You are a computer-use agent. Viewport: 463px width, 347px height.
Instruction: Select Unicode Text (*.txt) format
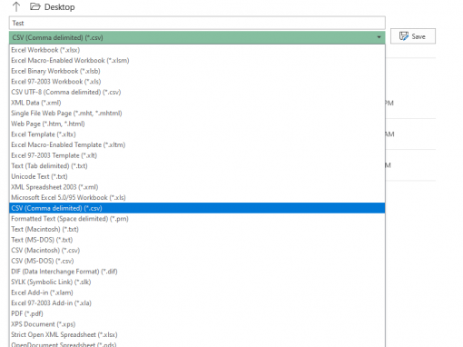(x=197, y=176)
